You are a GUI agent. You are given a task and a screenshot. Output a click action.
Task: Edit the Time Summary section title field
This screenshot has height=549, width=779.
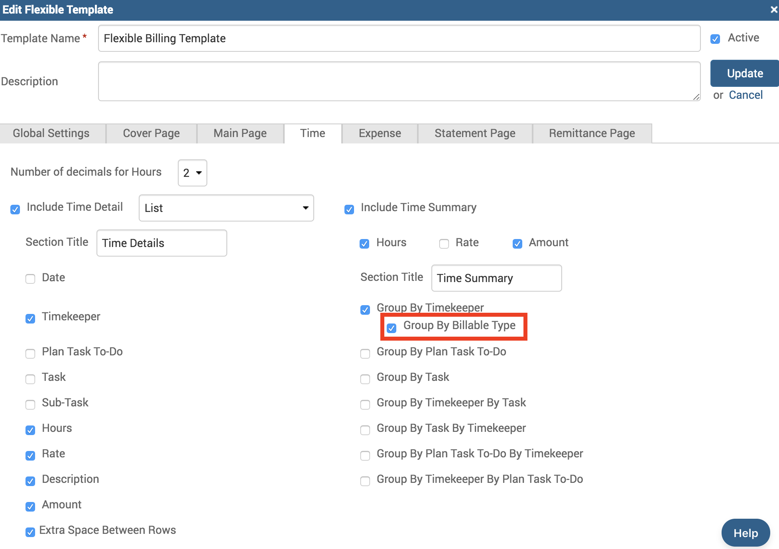point(496,278)
